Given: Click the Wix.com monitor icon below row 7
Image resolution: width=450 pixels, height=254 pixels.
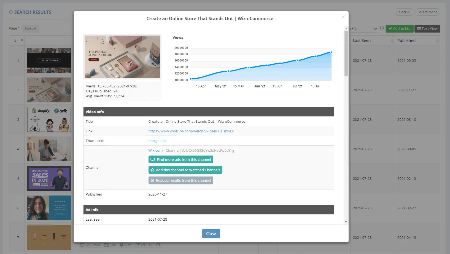Looking at the screenshot, I should click(x=82, y=245).
